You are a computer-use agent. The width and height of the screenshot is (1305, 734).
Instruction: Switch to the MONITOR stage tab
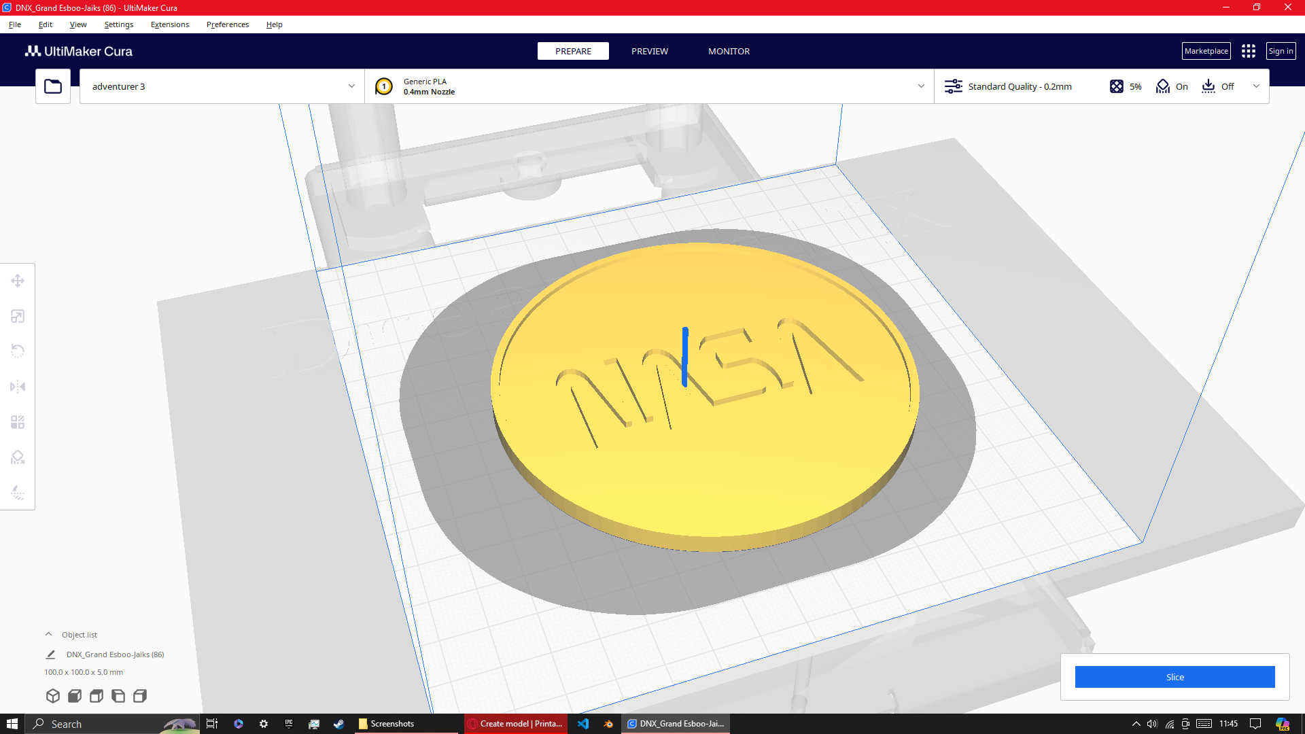pyautogui.click(x=729, y=51)
